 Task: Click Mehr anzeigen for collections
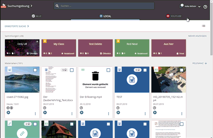(197, 36)
